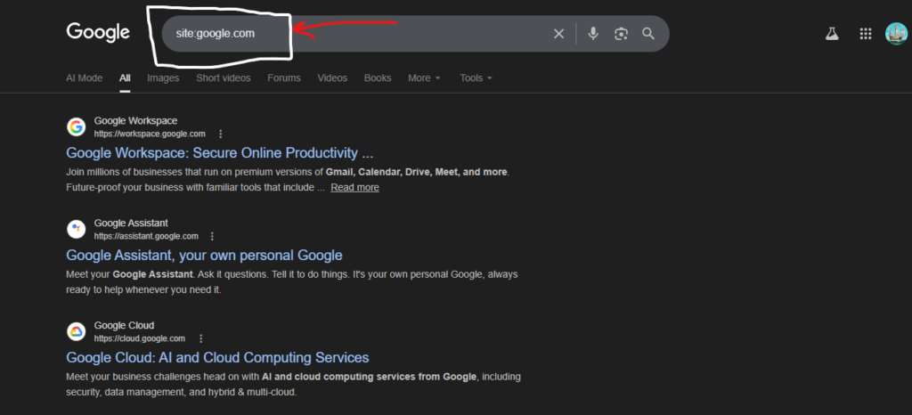The image size is (912, 415).
Task: Click the Google Cloud site name
Action: coord(124,325)
